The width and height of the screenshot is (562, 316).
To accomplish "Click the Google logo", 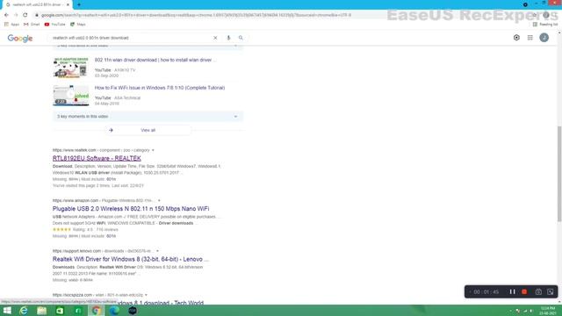I will (x=20, y=38).
